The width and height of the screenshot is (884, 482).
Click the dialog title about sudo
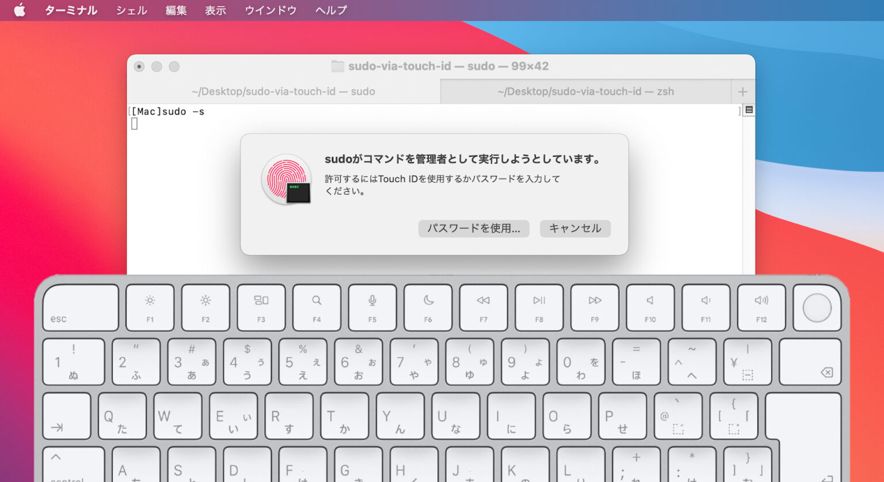tap(463, 159)
